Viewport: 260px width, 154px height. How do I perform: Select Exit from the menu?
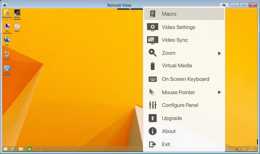click(x=184, y=144)
